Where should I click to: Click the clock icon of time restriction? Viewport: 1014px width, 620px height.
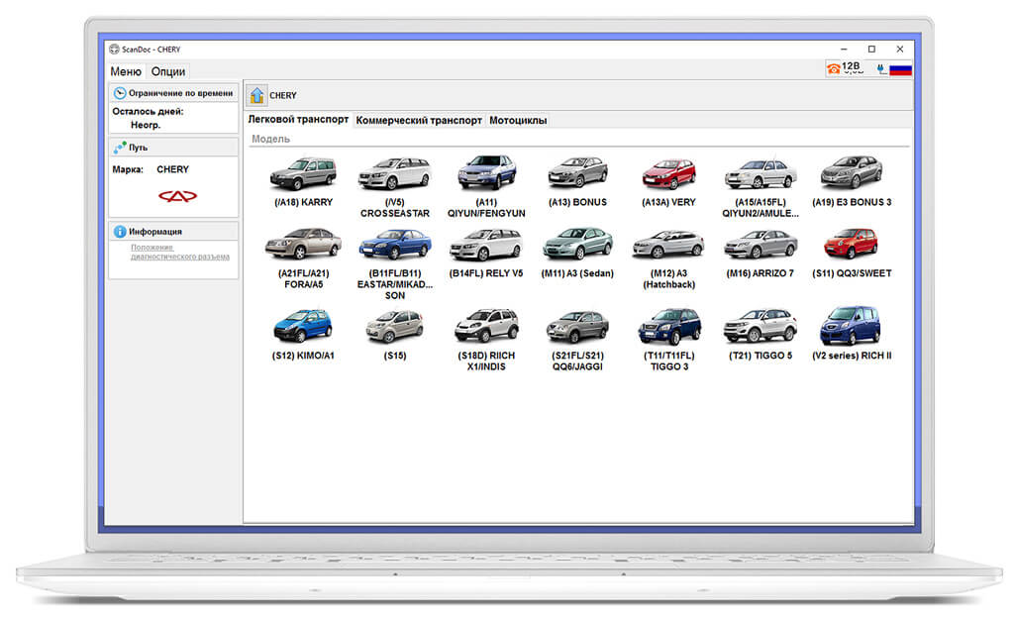[120, 93]
